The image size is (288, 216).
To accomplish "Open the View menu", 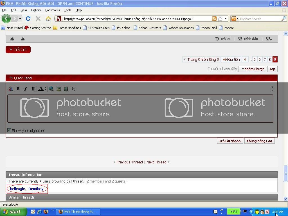I will coord(24,10).
